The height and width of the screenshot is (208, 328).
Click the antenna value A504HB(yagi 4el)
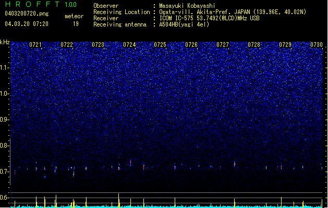click(184, 24)
